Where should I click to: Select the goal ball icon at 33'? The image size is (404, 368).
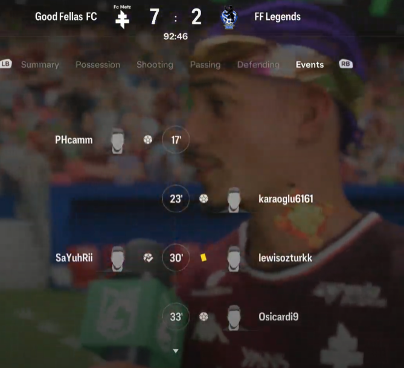(x=204, y=317)
